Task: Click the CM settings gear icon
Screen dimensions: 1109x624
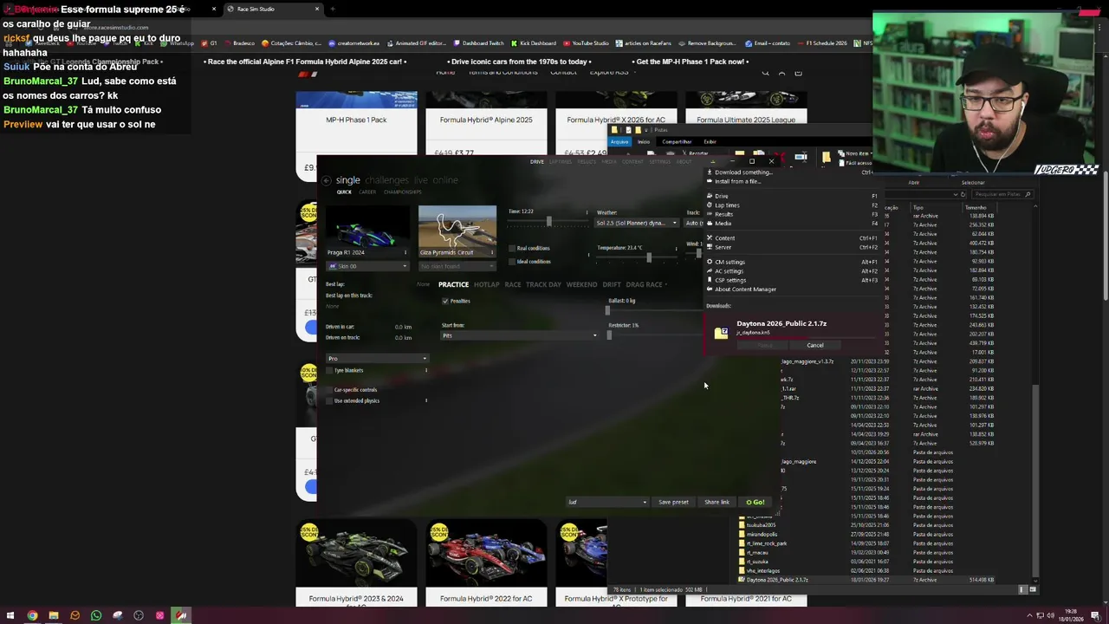Action: coord(710,262)
